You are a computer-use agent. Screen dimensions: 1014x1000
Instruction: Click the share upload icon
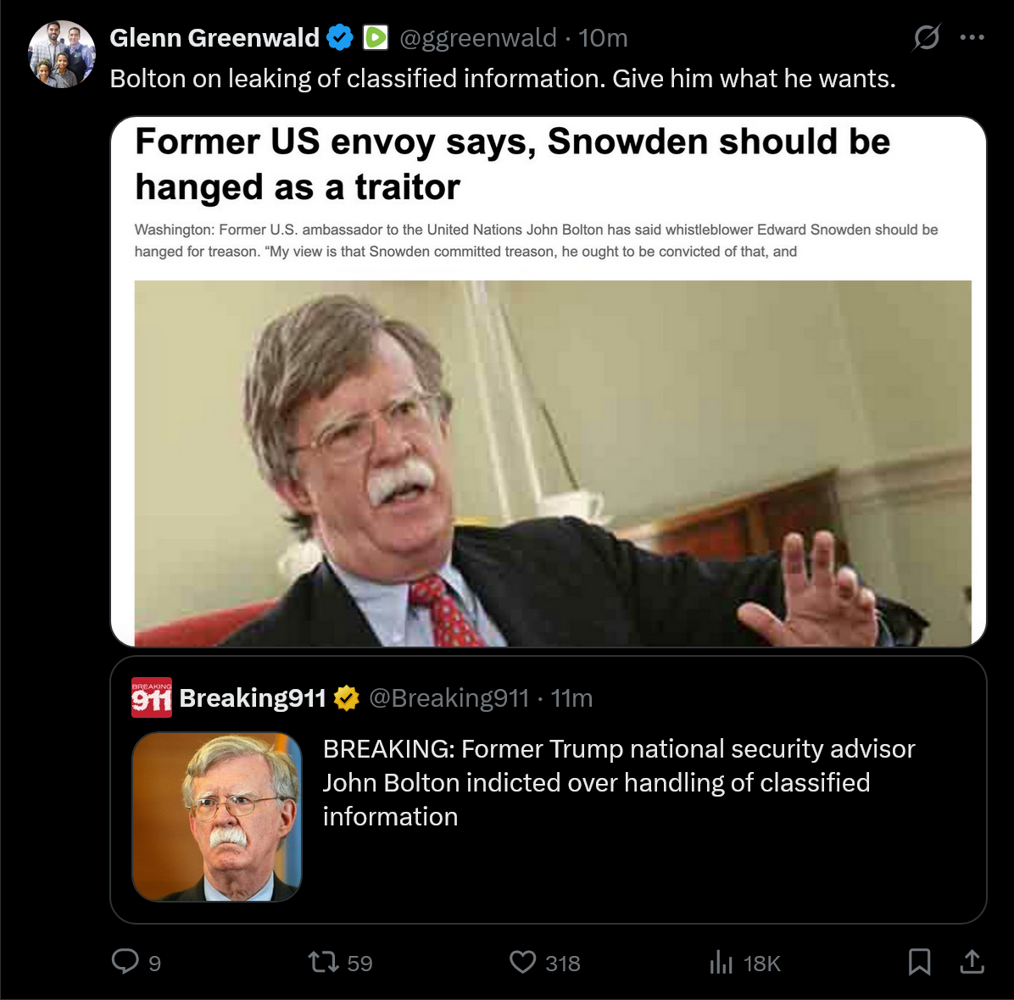tap(972, 962)
